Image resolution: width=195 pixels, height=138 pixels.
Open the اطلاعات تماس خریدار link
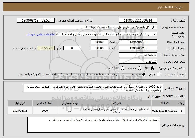click(x=41, y=34)
